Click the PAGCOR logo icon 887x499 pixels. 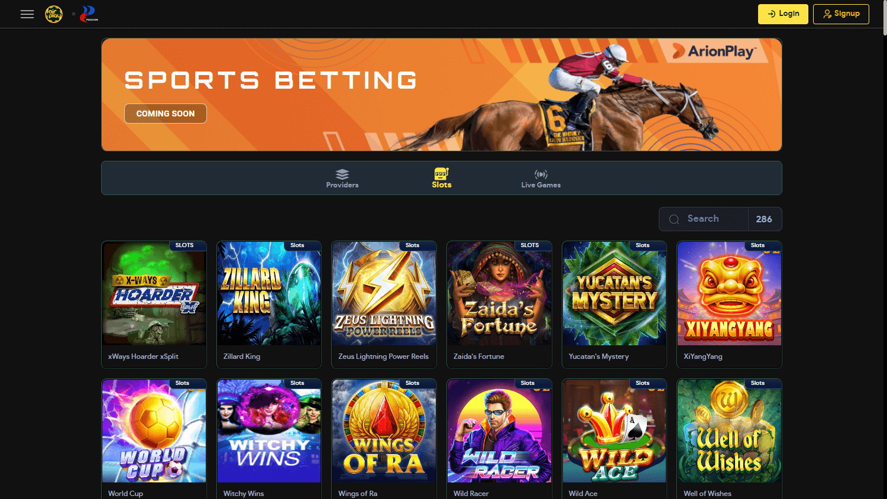pyautogui.click(x=89, y=14)
